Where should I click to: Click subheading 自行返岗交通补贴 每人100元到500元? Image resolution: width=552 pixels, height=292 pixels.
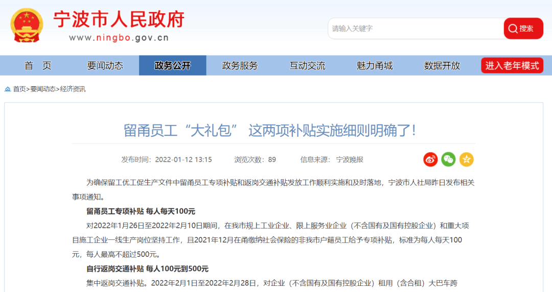148,269
